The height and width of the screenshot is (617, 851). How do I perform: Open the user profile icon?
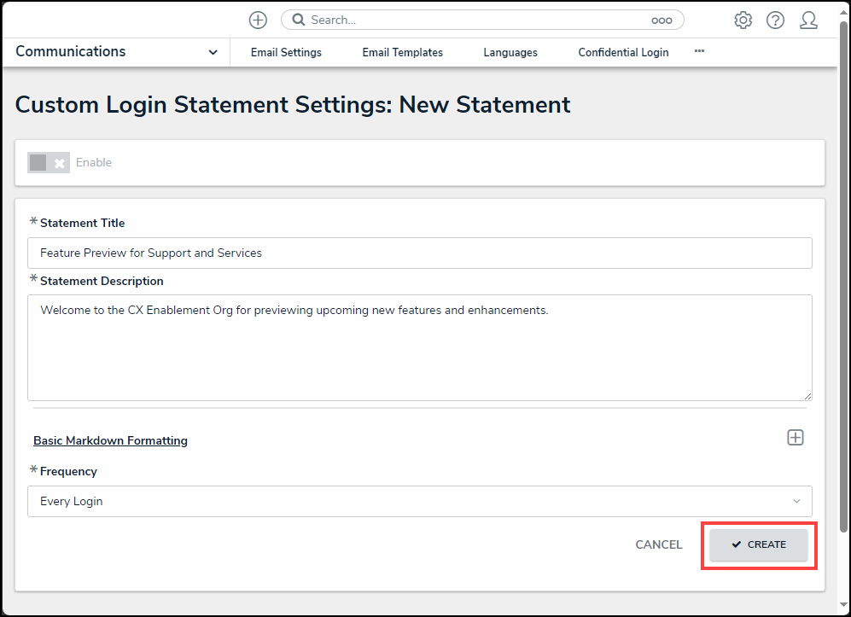pyautogui.click(x=808, y=20)
